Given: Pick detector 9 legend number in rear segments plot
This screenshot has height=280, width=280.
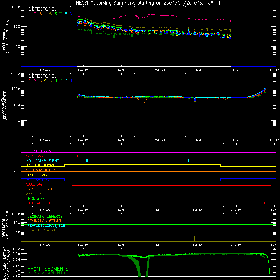Looking at the screenshot, I should click(71, 81).
